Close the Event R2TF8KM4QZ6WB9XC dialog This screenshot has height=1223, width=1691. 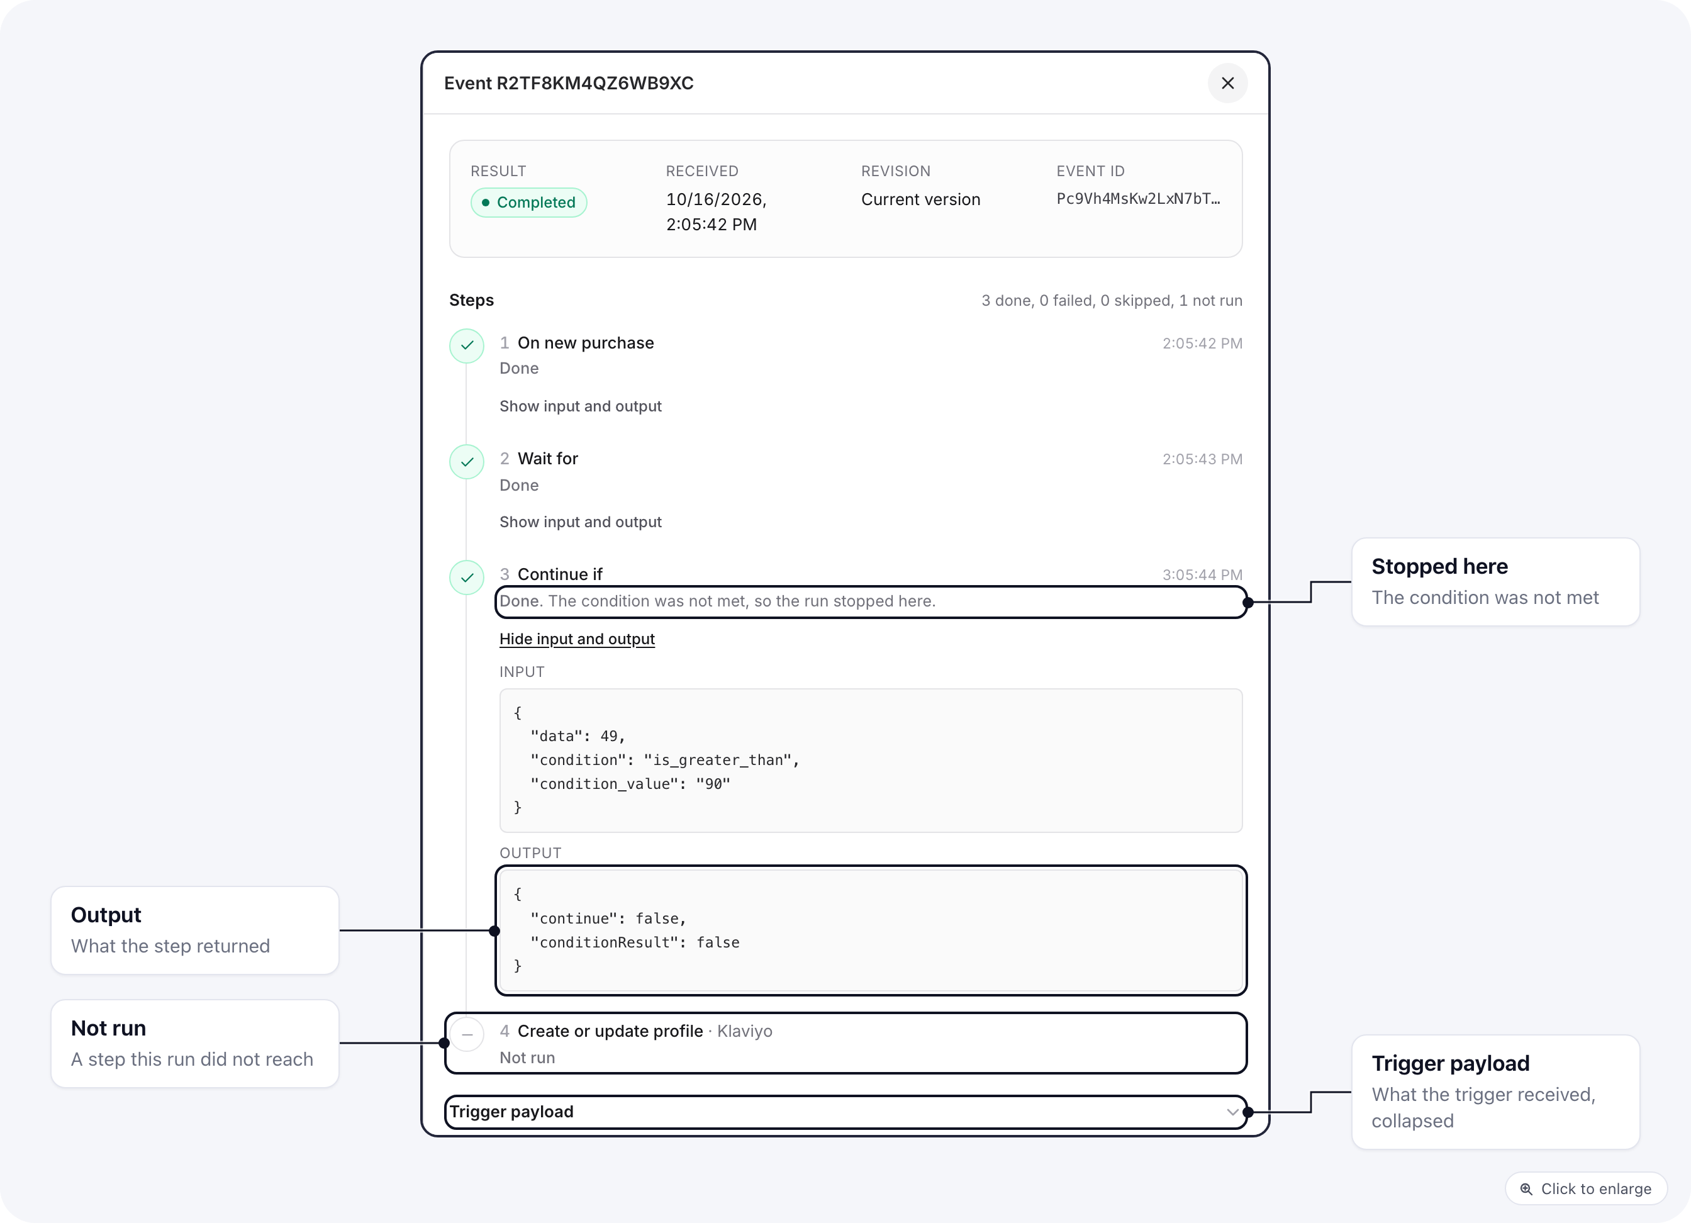1227,84
